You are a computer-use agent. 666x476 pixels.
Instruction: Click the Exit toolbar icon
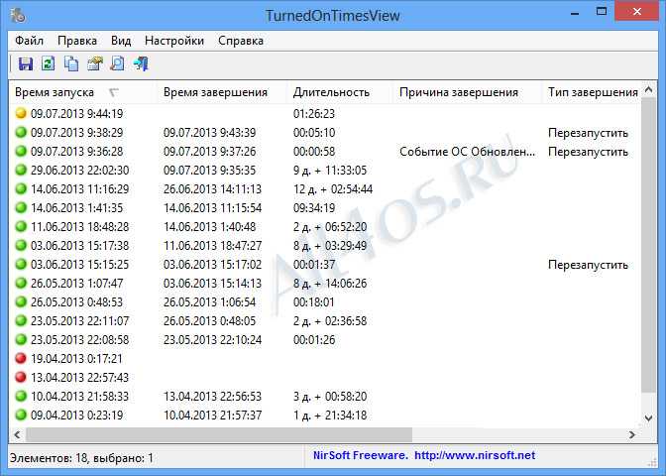click(x=141, y=63)
